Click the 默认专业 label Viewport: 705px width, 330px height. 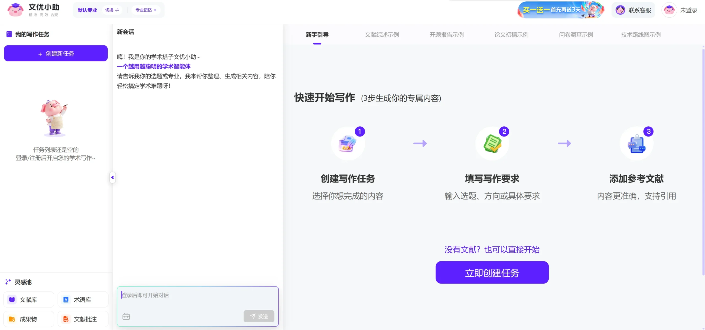[87, 10]
